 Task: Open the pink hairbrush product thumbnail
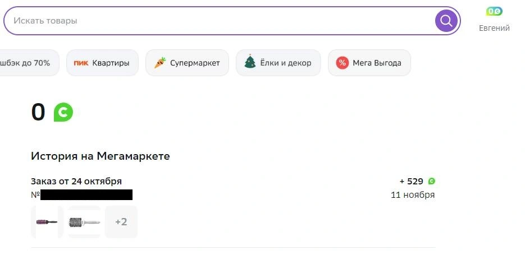[x=47, y=222]
